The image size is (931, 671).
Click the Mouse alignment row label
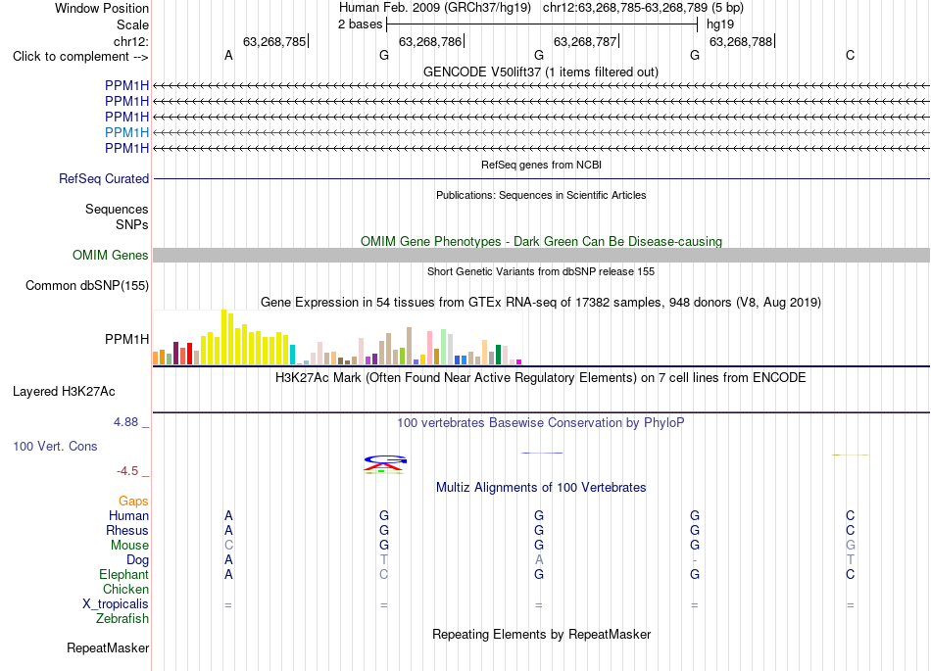tap(129, 546)
